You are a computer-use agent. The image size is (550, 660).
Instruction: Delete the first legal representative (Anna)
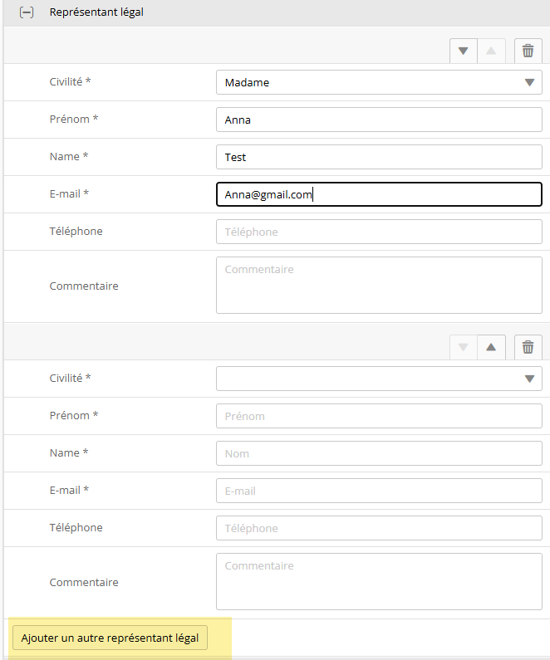click(528, 51)
